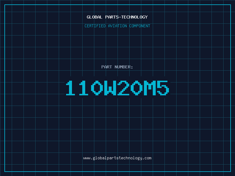Click the word GLOBAL in the header

coord(95,17)
